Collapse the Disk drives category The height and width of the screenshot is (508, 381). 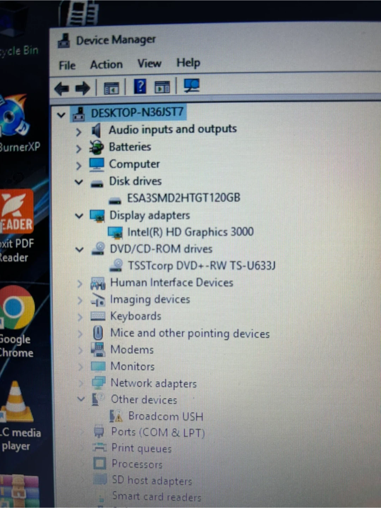click(79, 182)
